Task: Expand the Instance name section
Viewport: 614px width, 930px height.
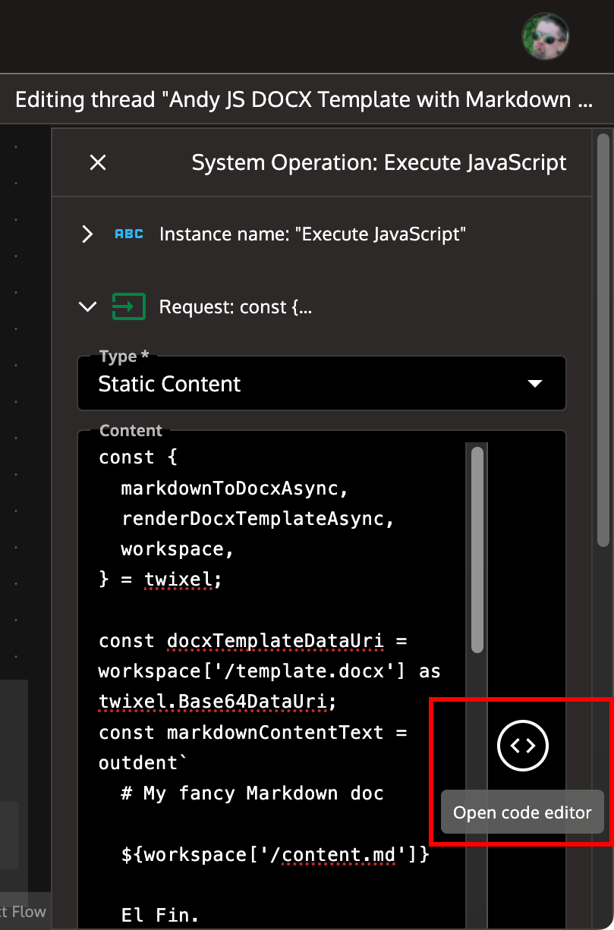Action: pos(87,234)
